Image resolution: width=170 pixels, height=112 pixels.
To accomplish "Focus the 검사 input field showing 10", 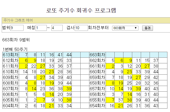I will [x=81, y=28].
